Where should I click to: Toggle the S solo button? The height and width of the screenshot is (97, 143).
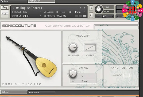[x=91, y=8]
